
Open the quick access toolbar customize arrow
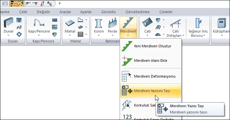tap(59, 3)
